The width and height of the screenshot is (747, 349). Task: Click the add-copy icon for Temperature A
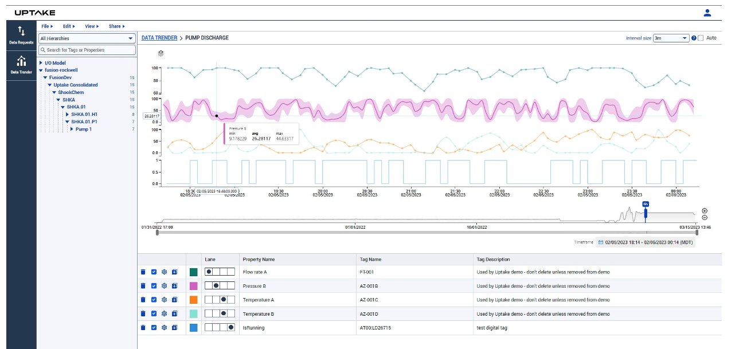[x=174, y=300]
